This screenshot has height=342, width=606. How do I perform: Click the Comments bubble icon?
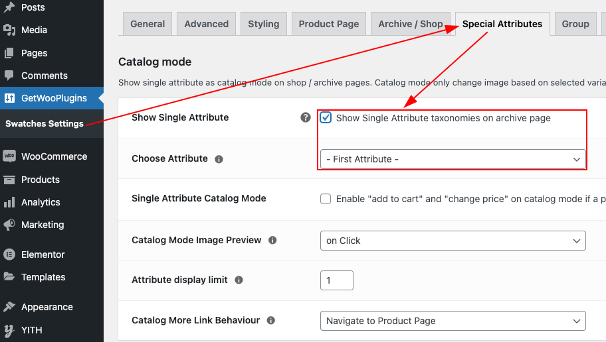tap(9, 75)
